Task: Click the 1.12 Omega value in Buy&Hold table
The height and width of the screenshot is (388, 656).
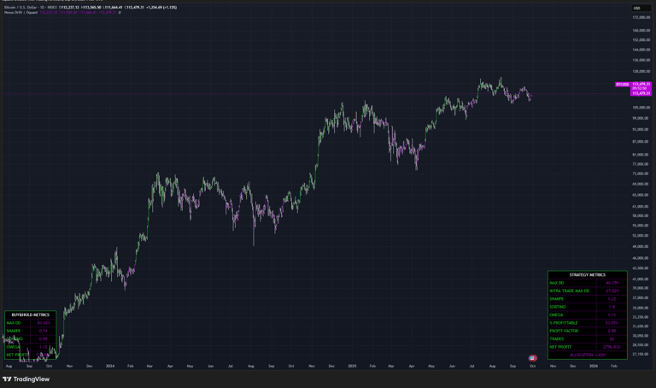Action: pos(44,347)
